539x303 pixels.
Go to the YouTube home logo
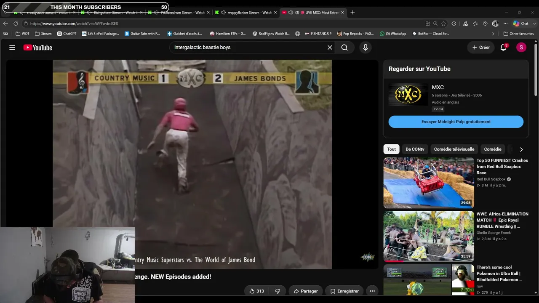[37, 48]
